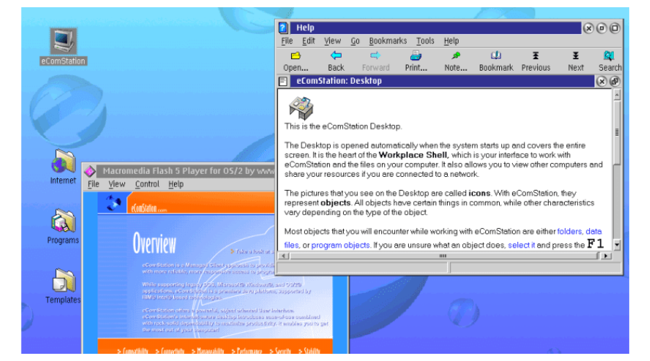Click the vertical scrollbar thumb in Help

pyautogui.click(x=617, y=133)
